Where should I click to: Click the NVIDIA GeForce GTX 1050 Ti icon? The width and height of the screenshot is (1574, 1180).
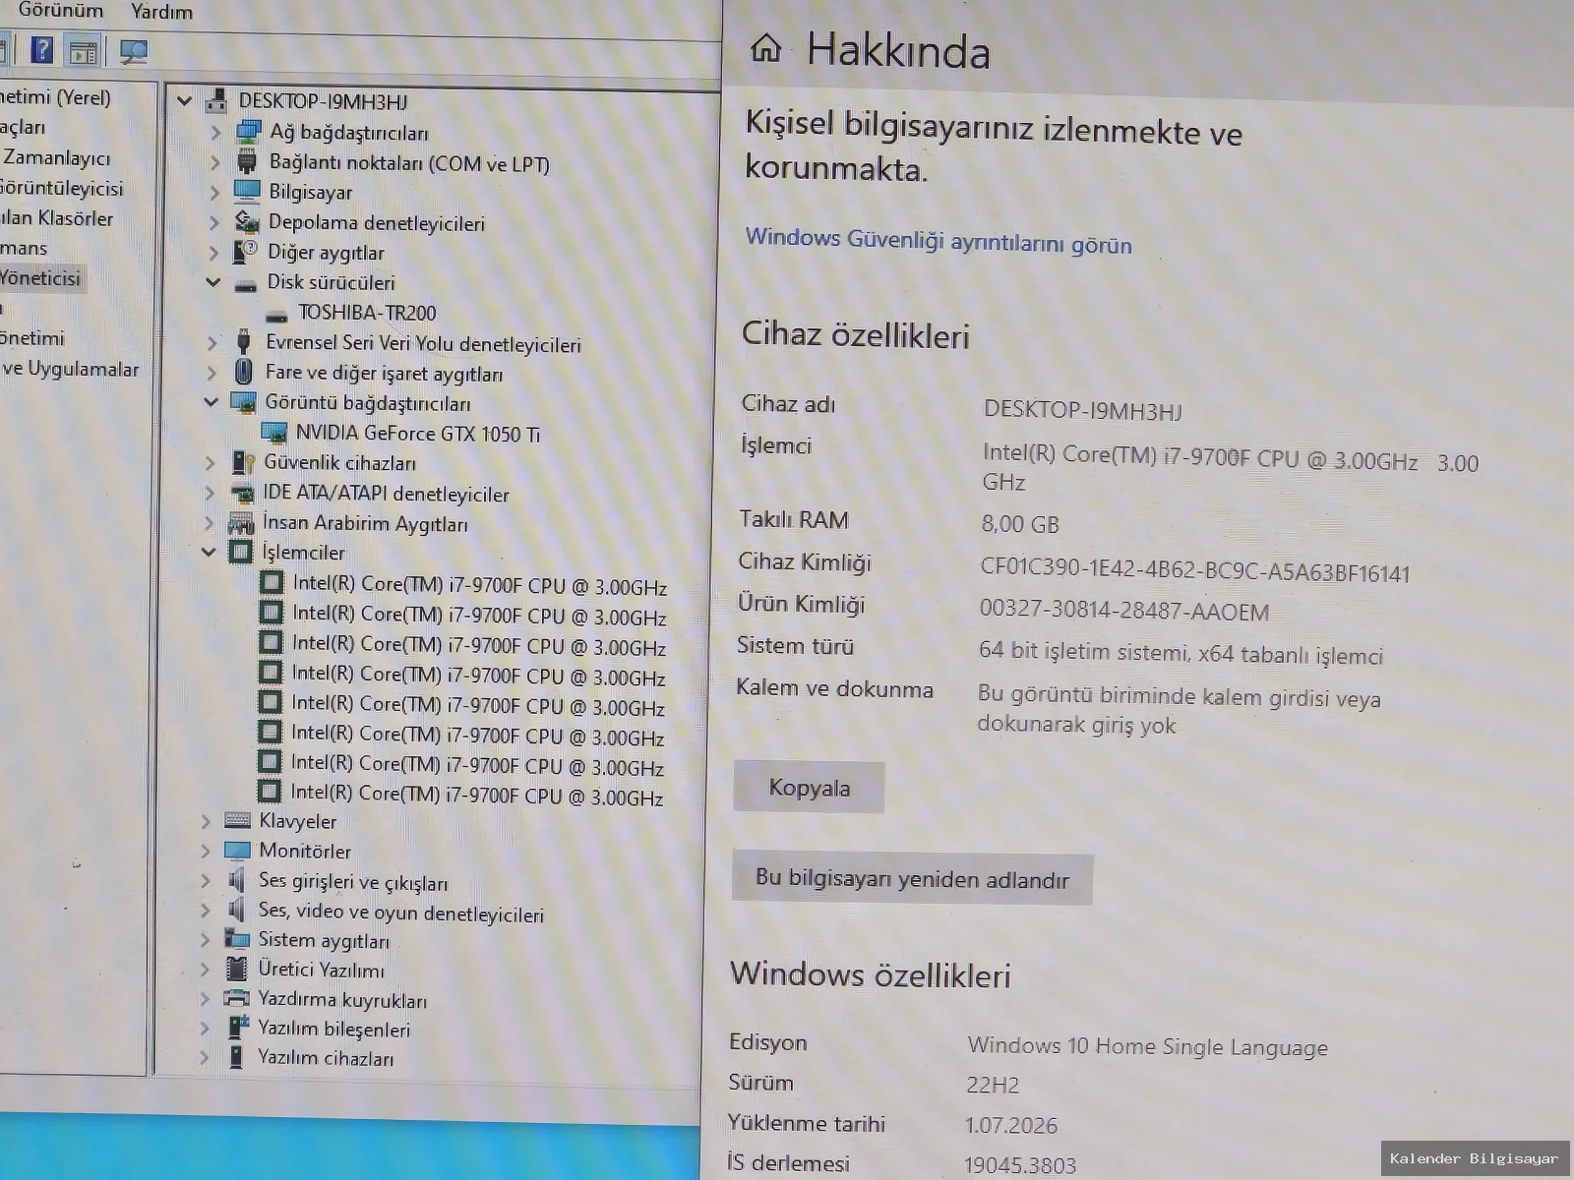[x=273, y=432]
